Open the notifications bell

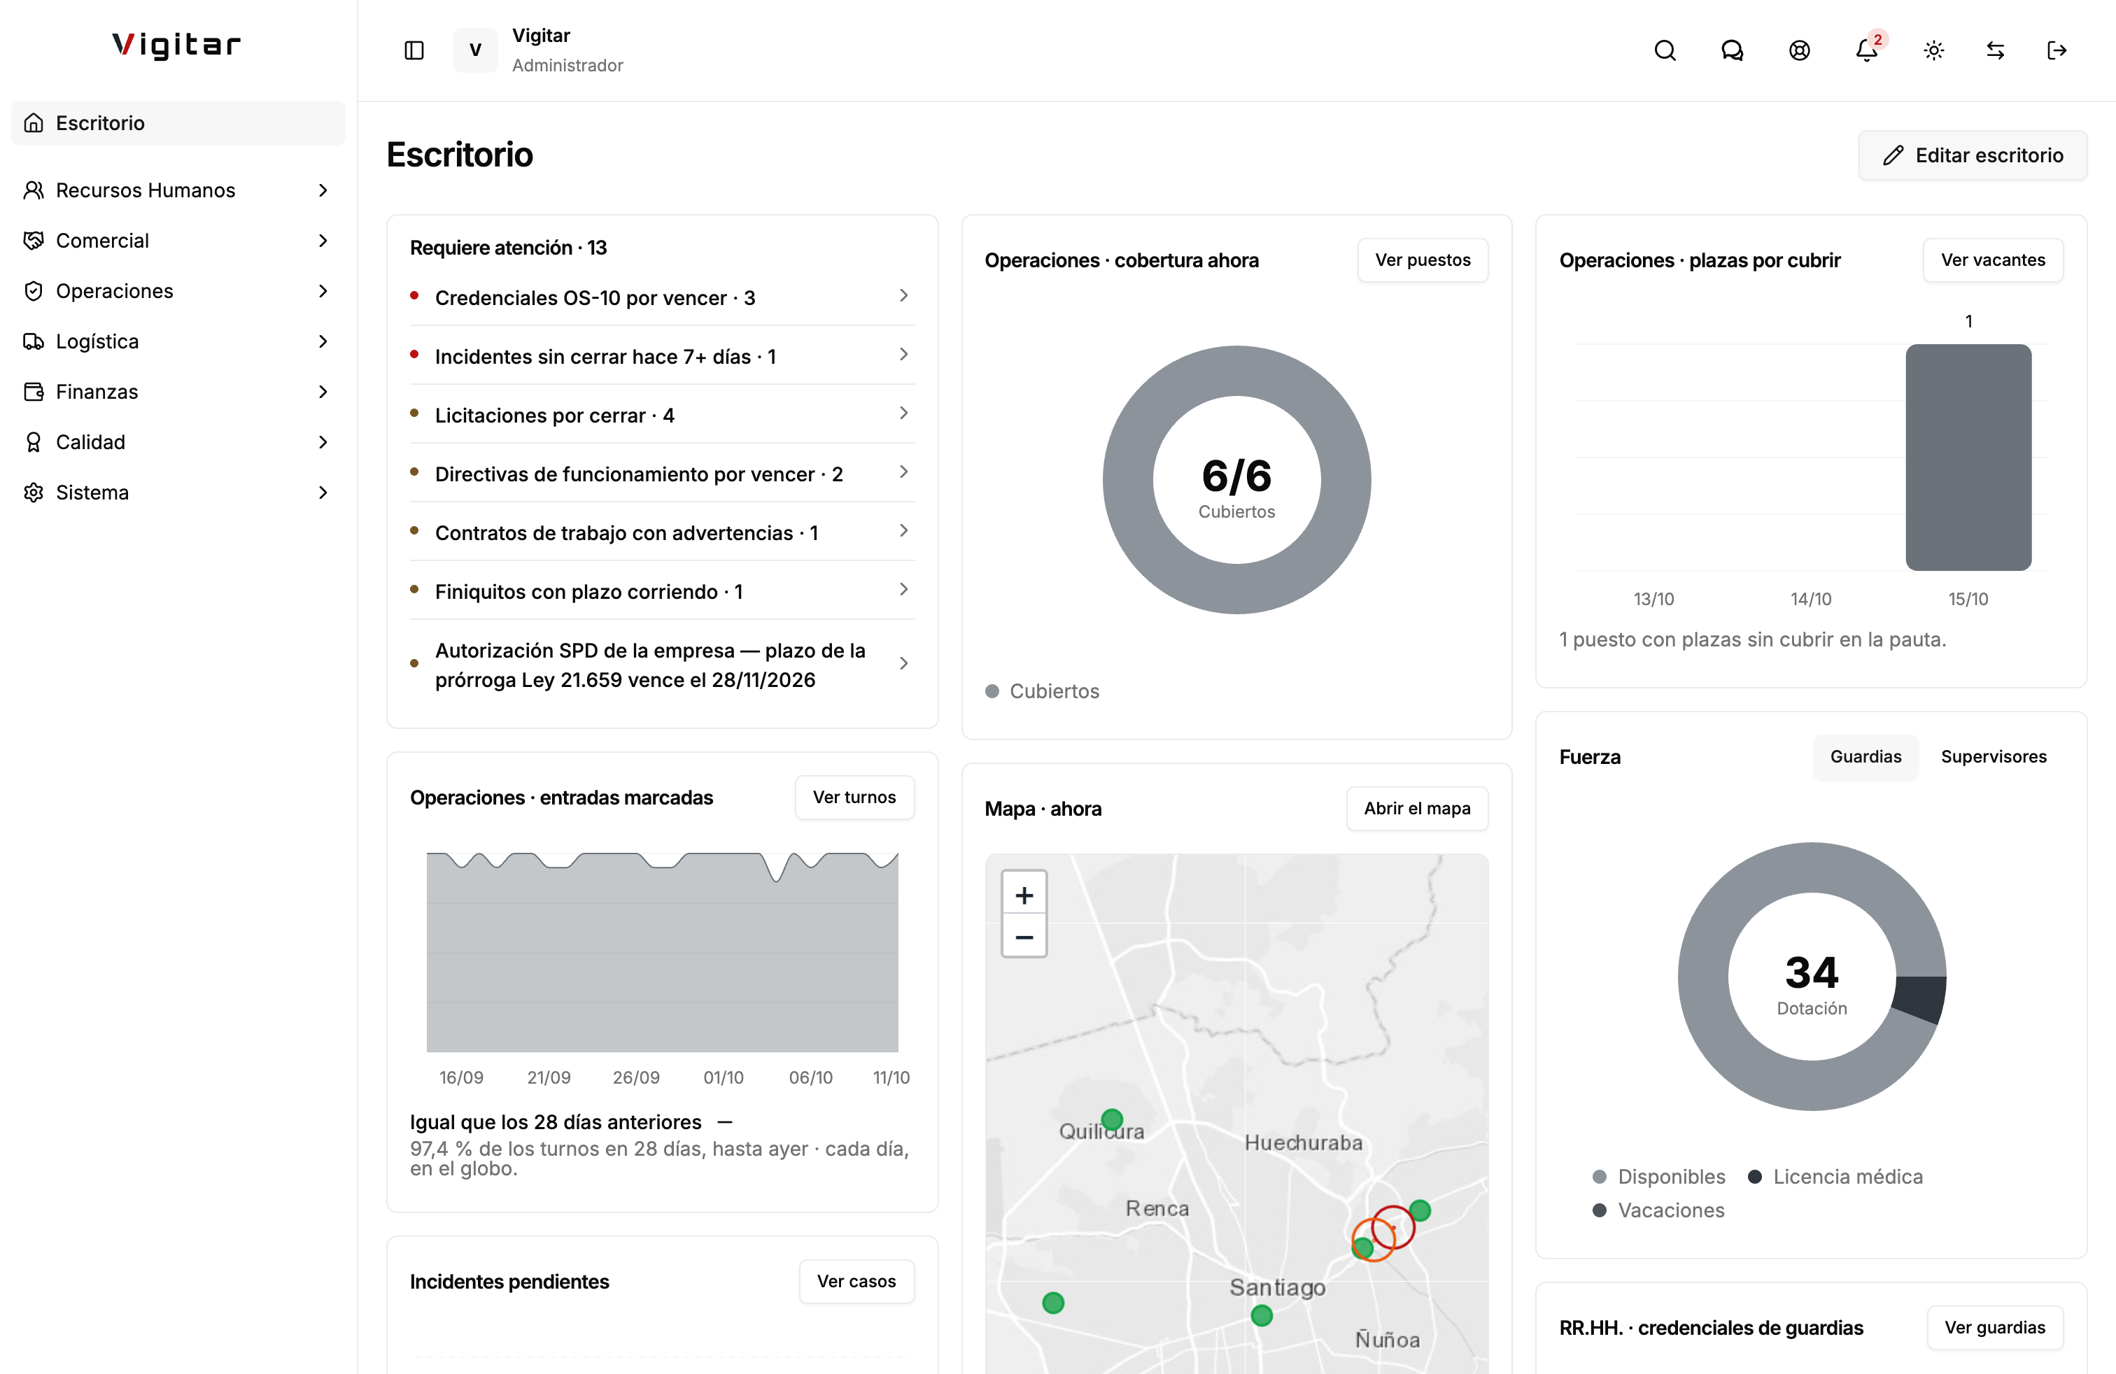1867,50
